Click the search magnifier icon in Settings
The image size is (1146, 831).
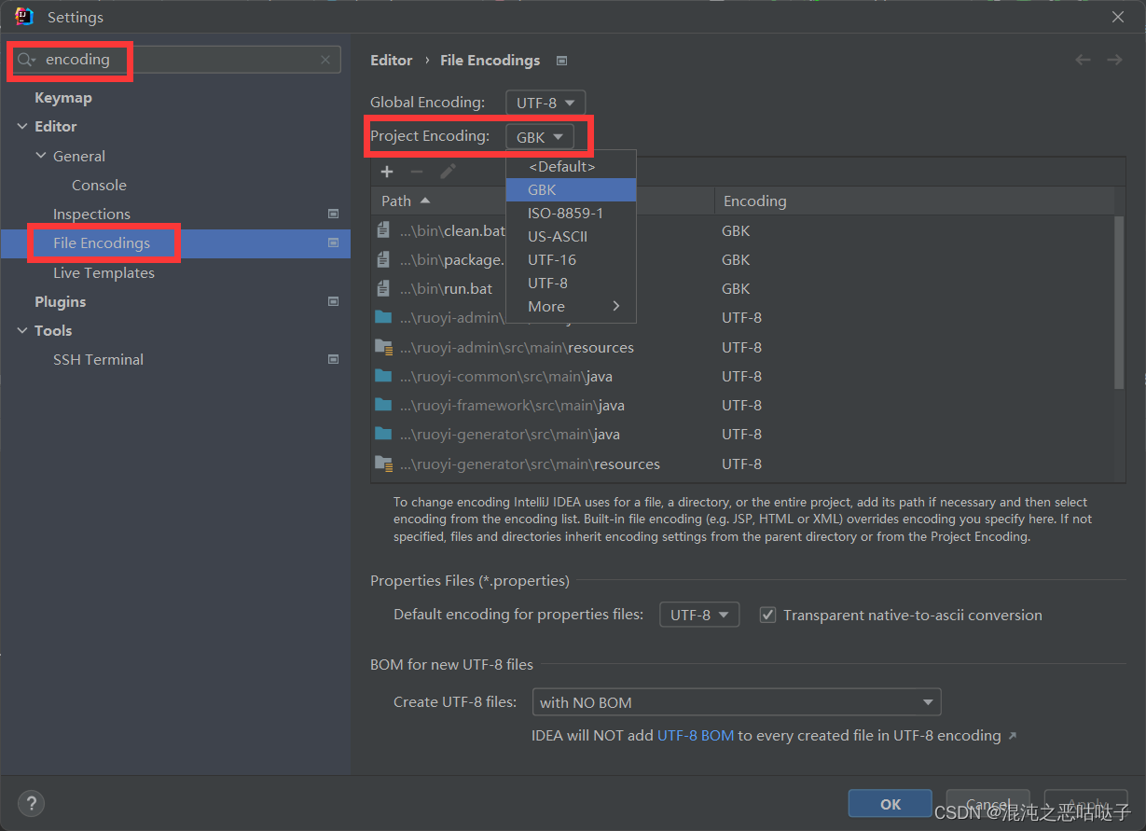[x=25, y=60]
